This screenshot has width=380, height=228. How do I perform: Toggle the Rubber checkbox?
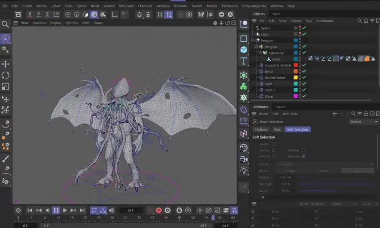(303, 150)
